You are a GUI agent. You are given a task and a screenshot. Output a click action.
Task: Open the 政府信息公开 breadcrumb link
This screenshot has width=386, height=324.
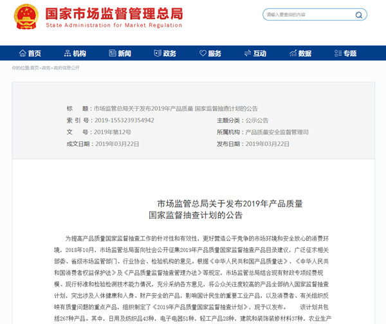66,67
